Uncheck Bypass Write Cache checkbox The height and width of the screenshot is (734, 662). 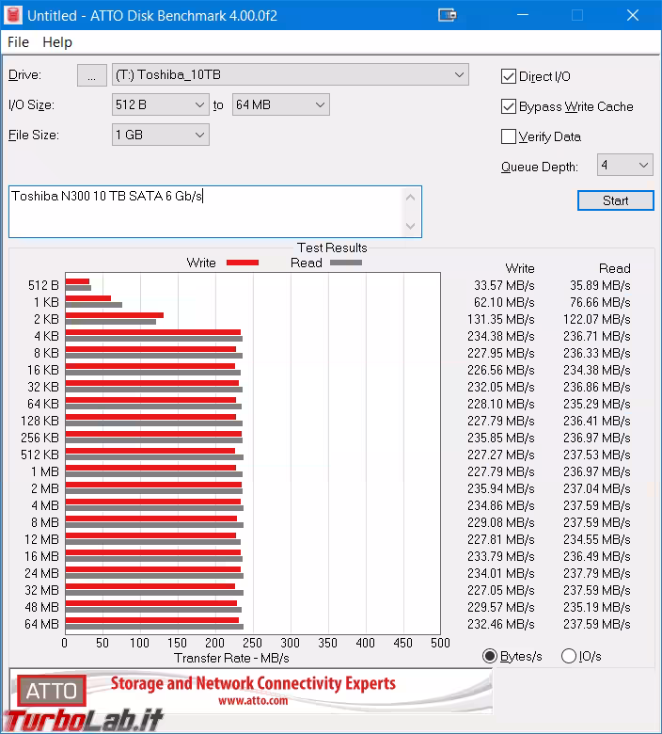pos(509,106)
